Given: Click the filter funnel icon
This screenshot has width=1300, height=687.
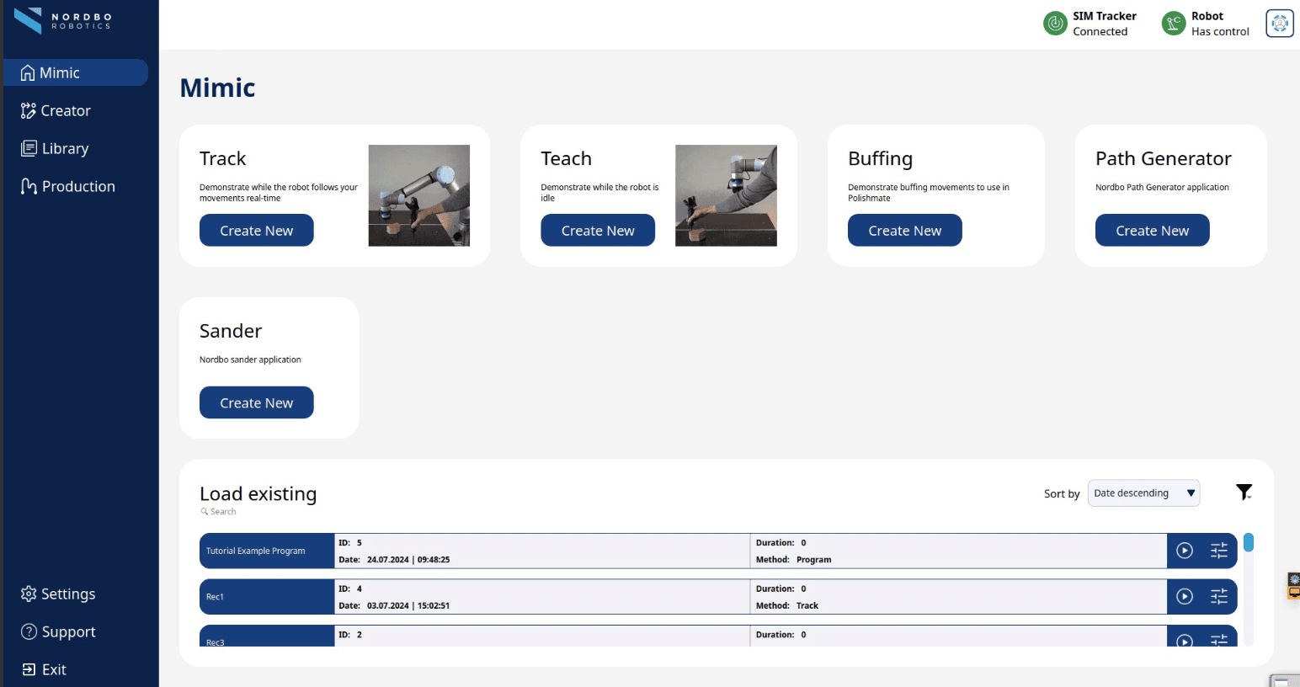Looking at the screenshot, I should coord(1244,493).
